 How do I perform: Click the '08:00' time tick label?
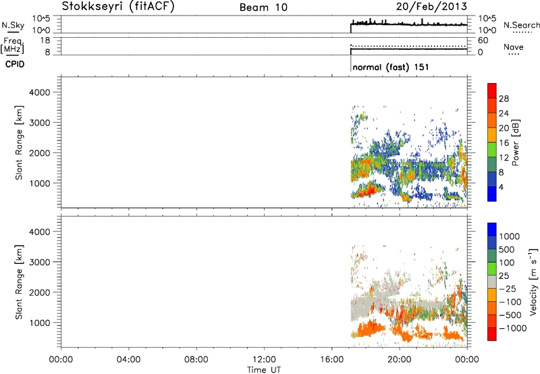[196, 360]
